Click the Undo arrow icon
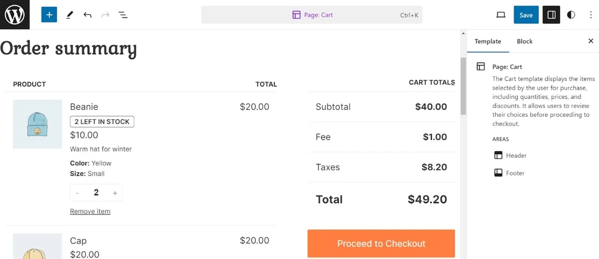The width and height of the screenshot is (599, 259). pos(88,15)
